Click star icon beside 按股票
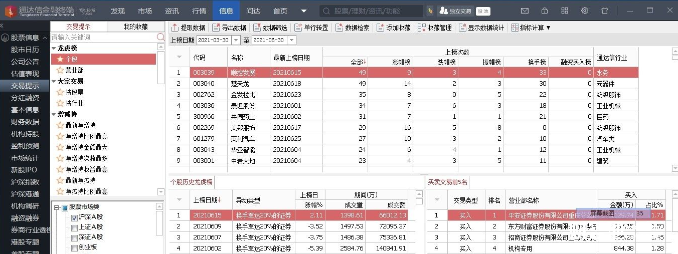 click(x=60, y=92)
